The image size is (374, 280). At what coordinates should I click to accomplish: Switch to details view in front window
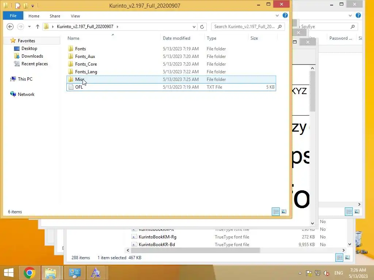276,212
